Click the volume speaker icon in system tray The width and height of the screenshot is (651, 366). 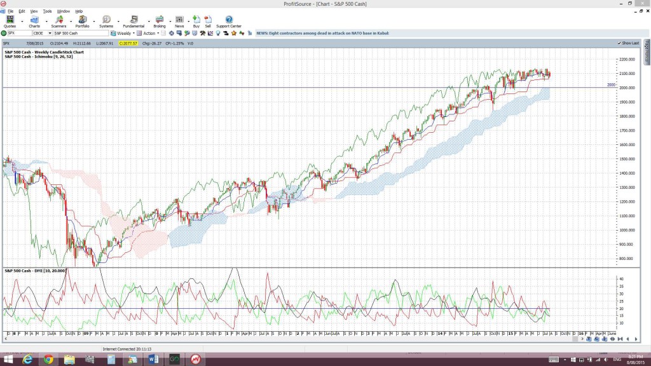point(606,360)
